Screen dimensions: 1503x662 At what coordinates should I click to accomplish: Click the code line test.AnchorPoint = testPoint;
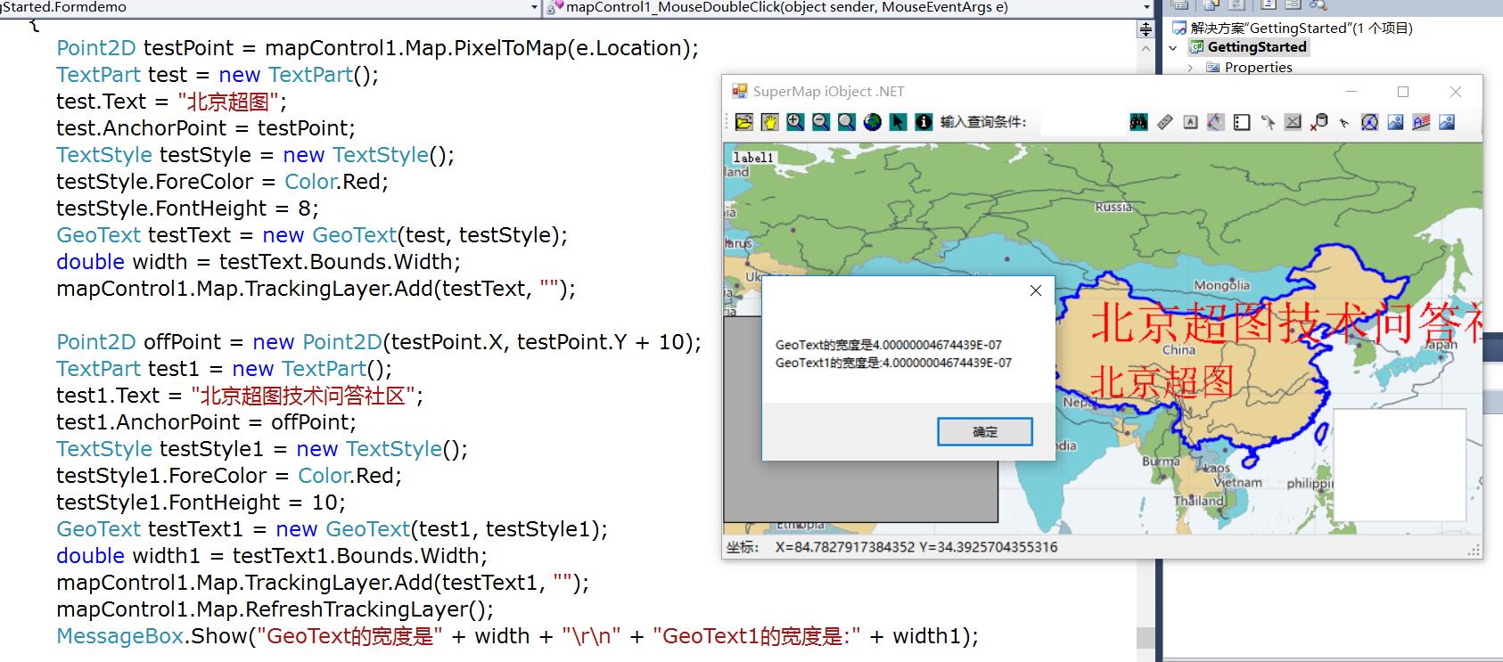click(206, 128)
